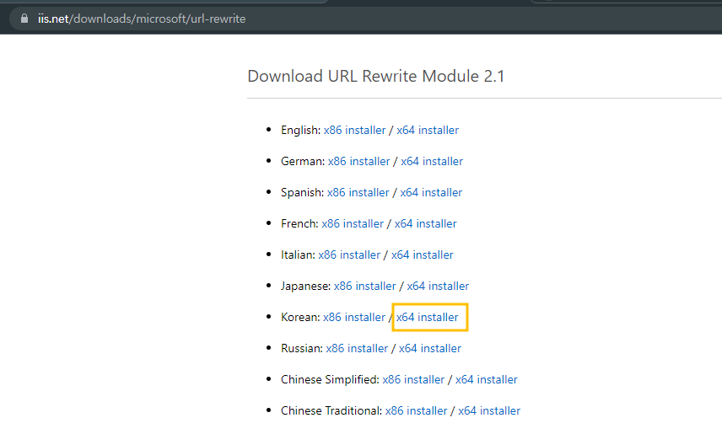Click the 'Japanese:' label text
This screenshot has width=722, height=434.
(x=305, y=287)
